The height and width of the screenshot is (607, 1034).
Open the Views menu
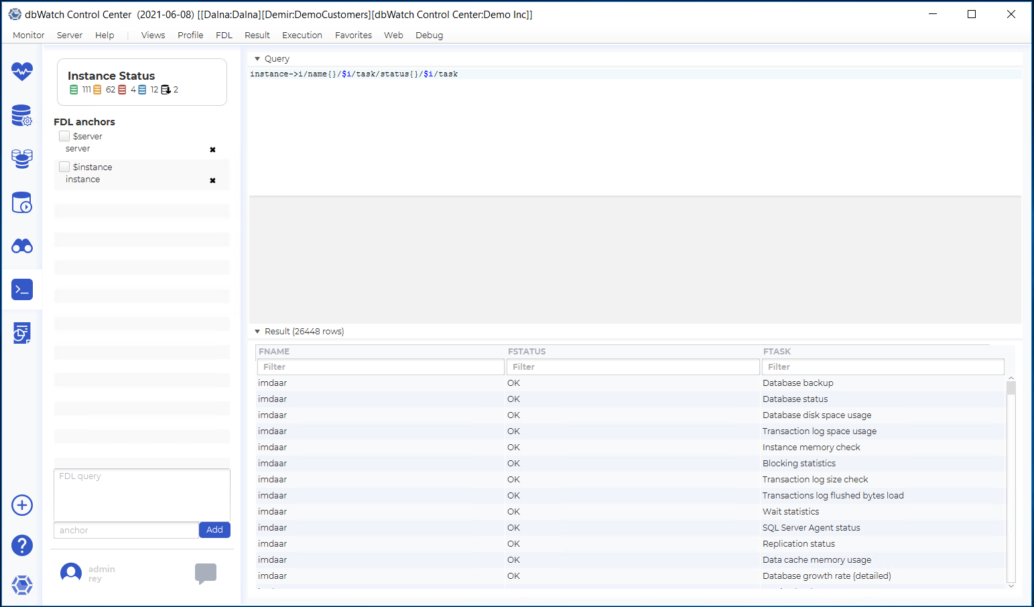153,36
